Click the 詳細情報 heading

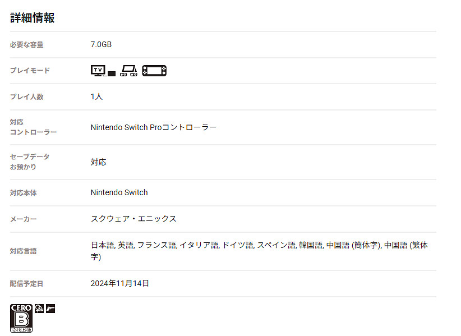[33, 18]
